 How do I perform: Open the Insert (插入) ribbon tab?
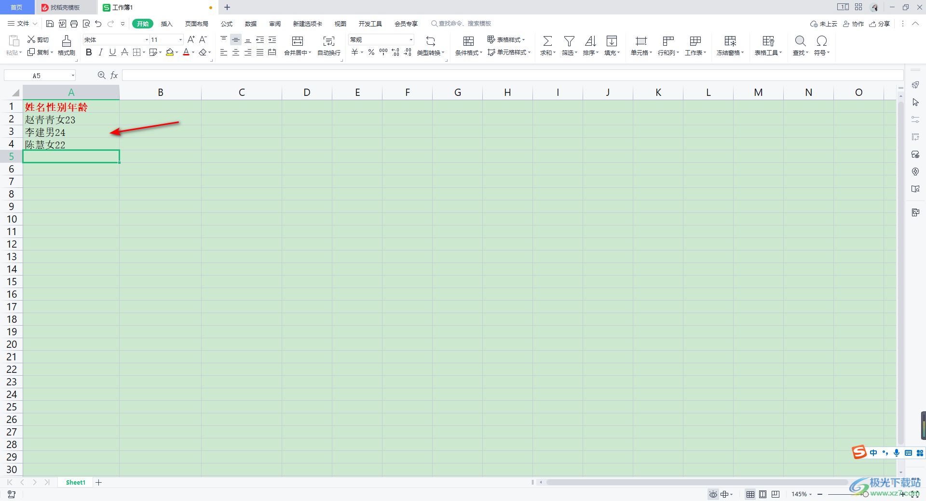[x=166, y=24]
